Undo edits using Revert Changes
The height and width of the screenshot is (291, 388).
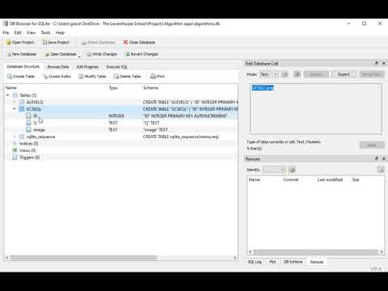141,54
